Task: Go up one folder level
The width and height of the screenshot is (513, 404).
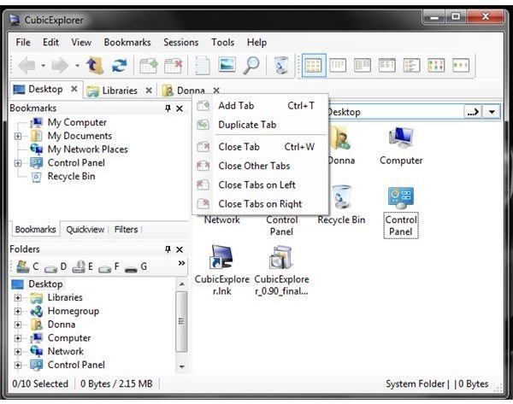Action: (95, 65)
